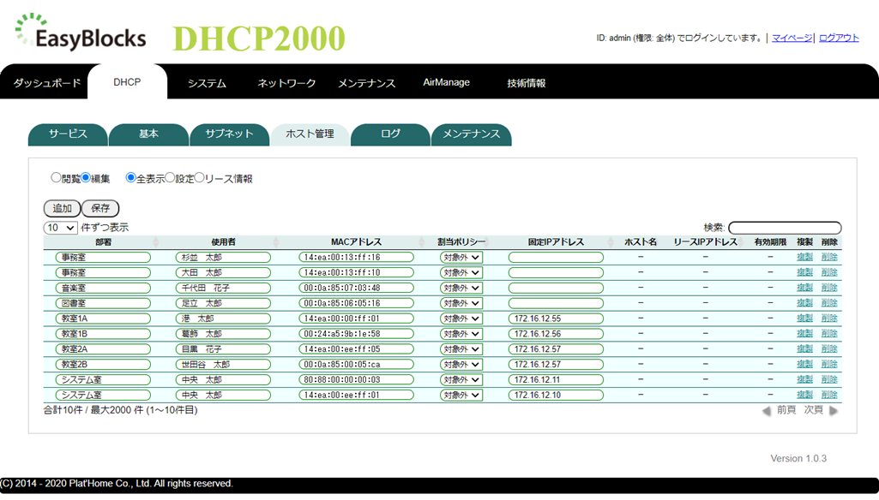Screen dimensions: 879x500
Task: Select the 閲覧 radio button
Action: (56, 177)
